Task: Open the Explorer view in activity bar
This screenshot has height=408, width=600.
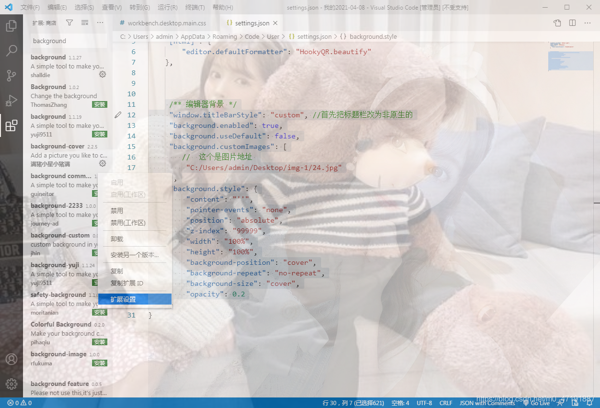Action: click(12, 25)
